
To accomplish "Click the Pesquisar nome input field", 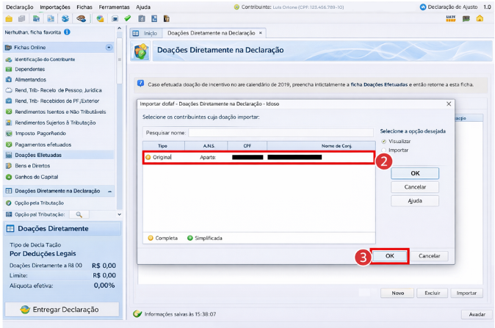I will coord(279,133).
